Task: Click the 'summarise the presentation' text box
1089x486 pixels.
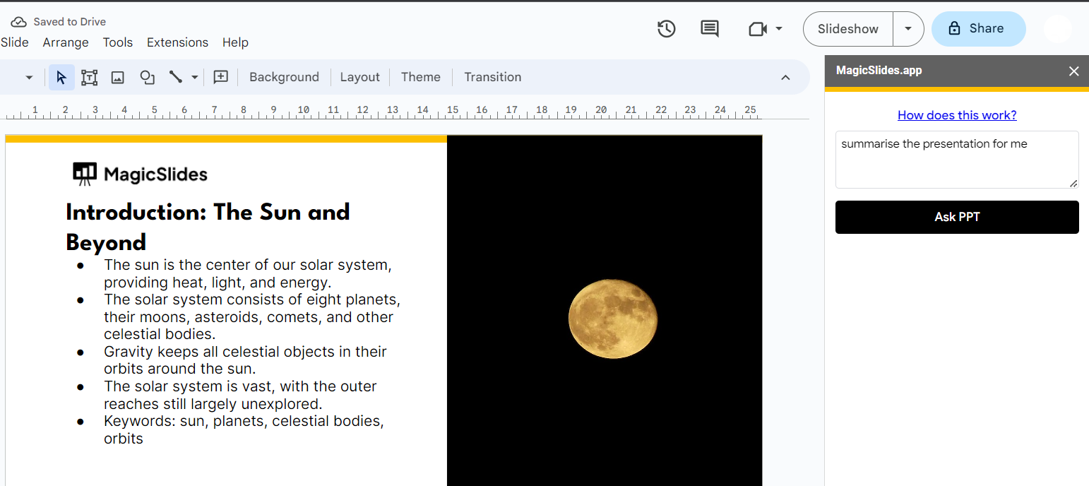Action: pyautogui.click(x=957, y=160)
